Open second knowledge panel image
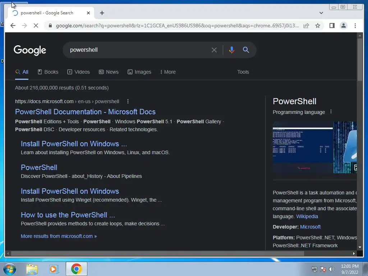368x276 pixels. tap(345, 147)
